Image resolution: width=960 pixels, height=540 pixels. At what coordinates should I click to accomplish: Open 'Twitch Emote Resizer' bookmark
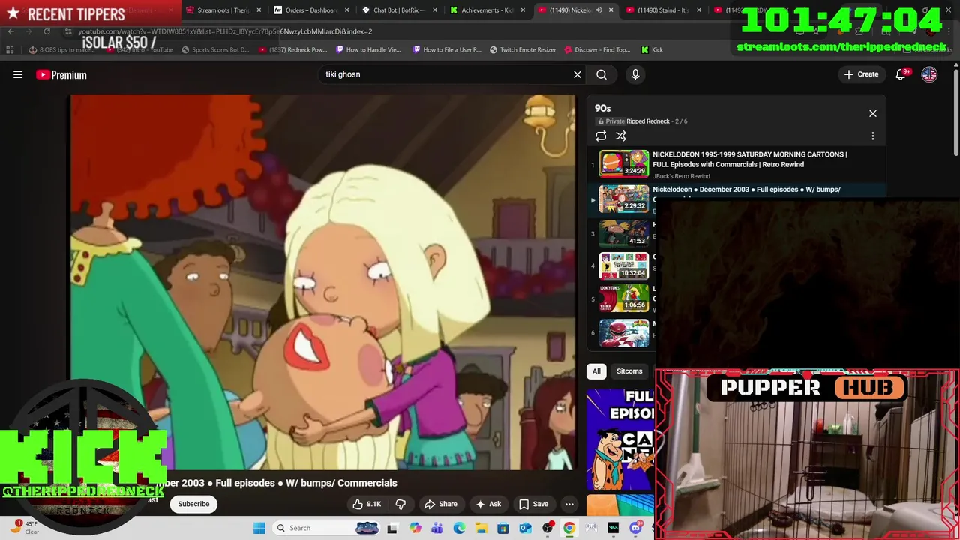point(523,50)
